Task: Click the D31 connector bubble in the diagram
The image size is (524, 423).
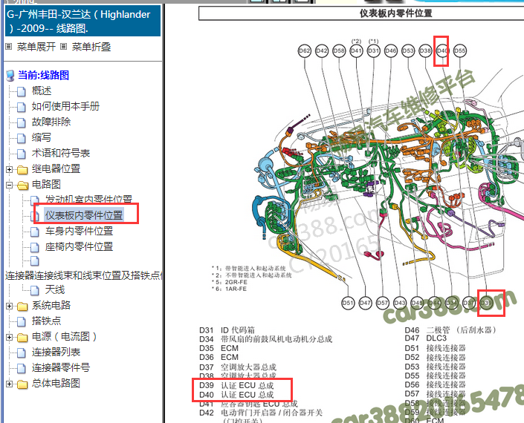Action: pos(373,51)
